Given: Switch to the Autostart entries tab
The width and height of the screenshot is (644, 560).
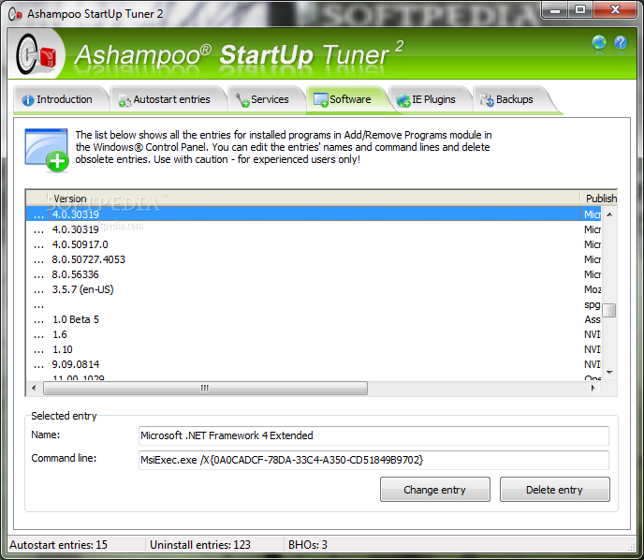Looking at the screenshot, I should (x=168, y=100).
